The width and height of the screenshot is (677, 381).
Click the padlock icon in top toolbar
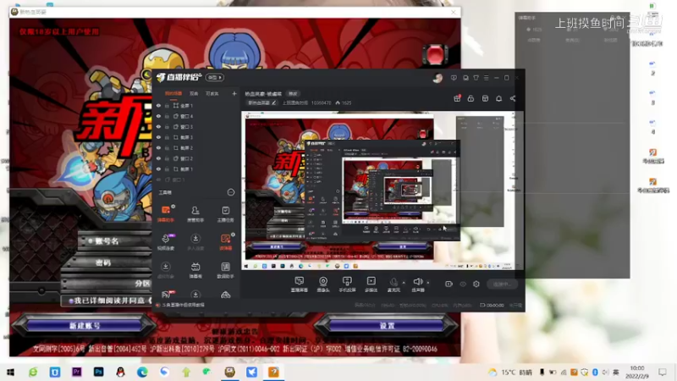tap(471, 98)
